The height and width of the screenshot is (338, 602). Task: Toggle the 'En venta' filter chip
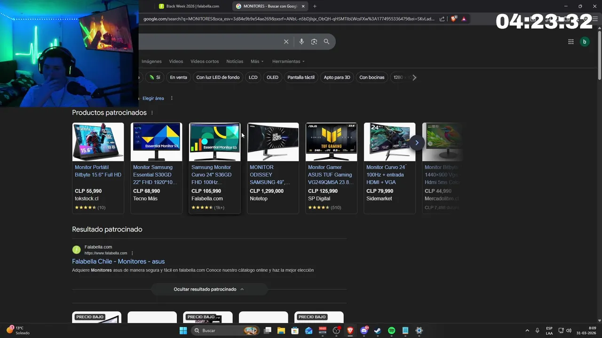point(178,77)
